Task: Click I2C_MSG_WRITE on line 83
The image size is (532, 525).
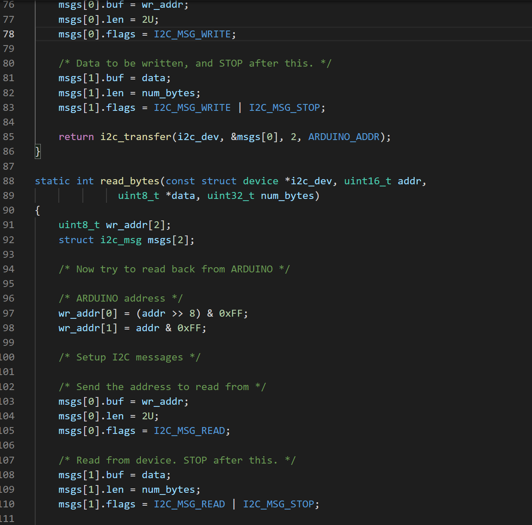Action: point(192,107)
